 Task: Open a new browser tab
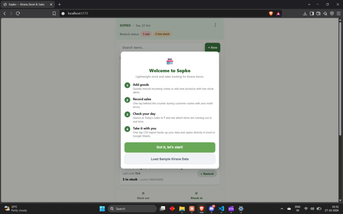point(60,4)
